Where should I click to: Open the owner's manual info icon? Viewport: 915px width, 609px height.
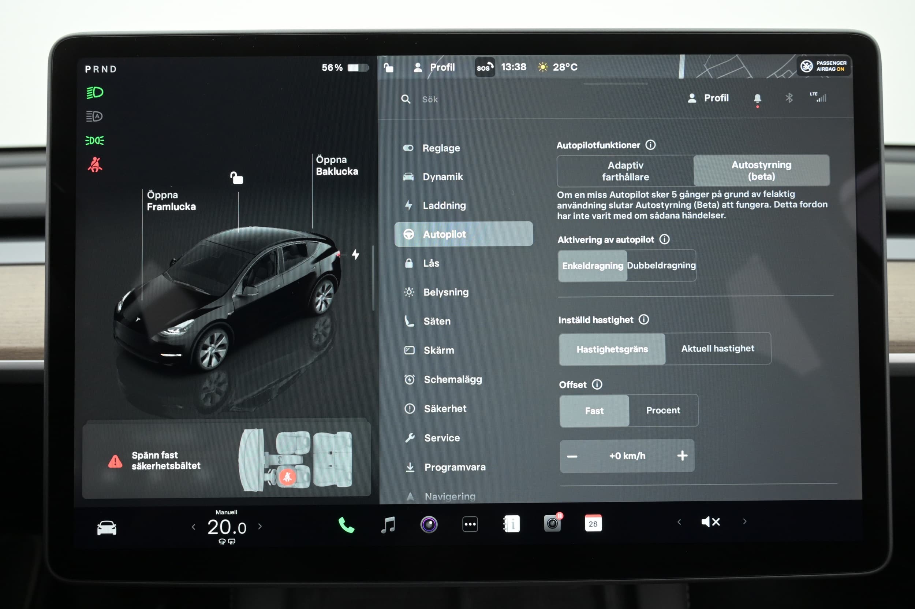click(511, 524)
